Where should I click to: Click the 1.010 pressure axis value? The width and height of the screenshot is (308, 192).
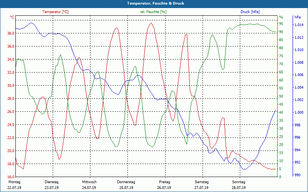[x=299, y=50]
